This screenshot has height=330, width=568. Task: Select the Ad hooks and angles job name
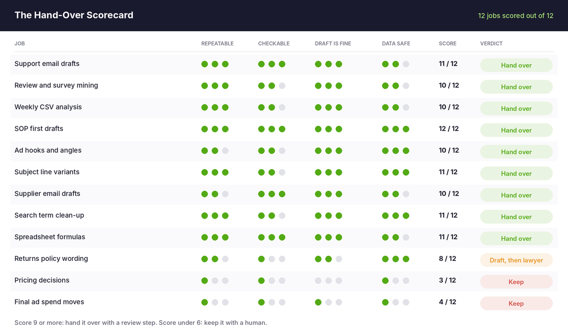coord(48,151)
